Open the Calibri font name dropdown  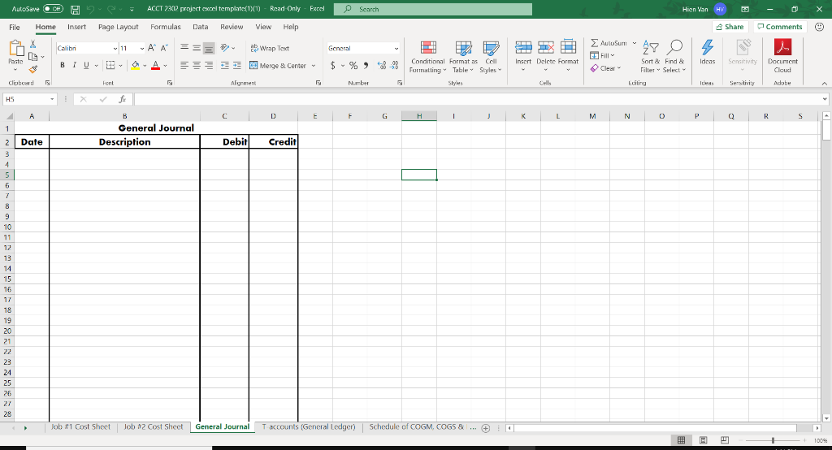115,48
